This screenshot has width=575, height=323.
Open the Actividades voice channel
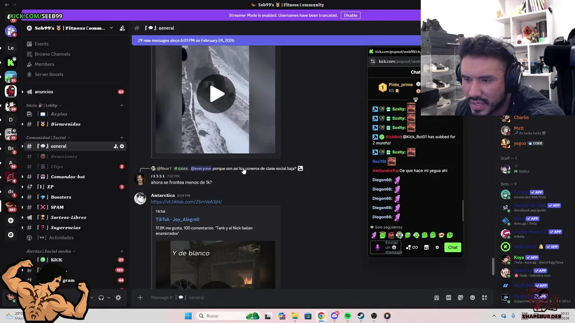coord(61,238)
